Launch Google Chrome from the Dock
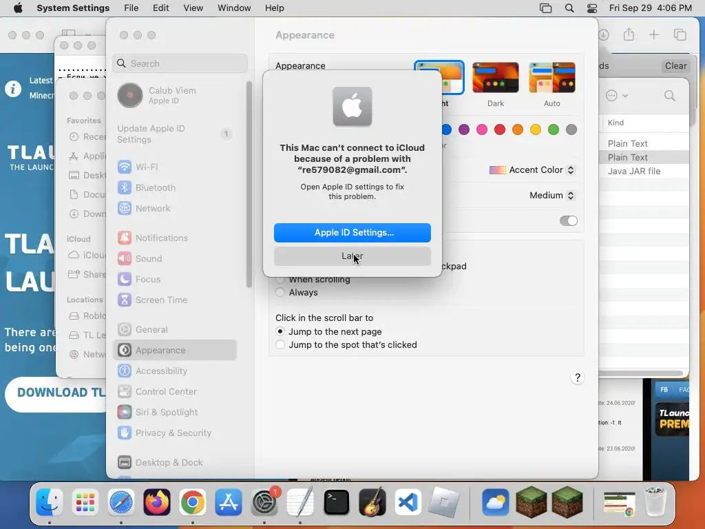 [x=193, y=501]
